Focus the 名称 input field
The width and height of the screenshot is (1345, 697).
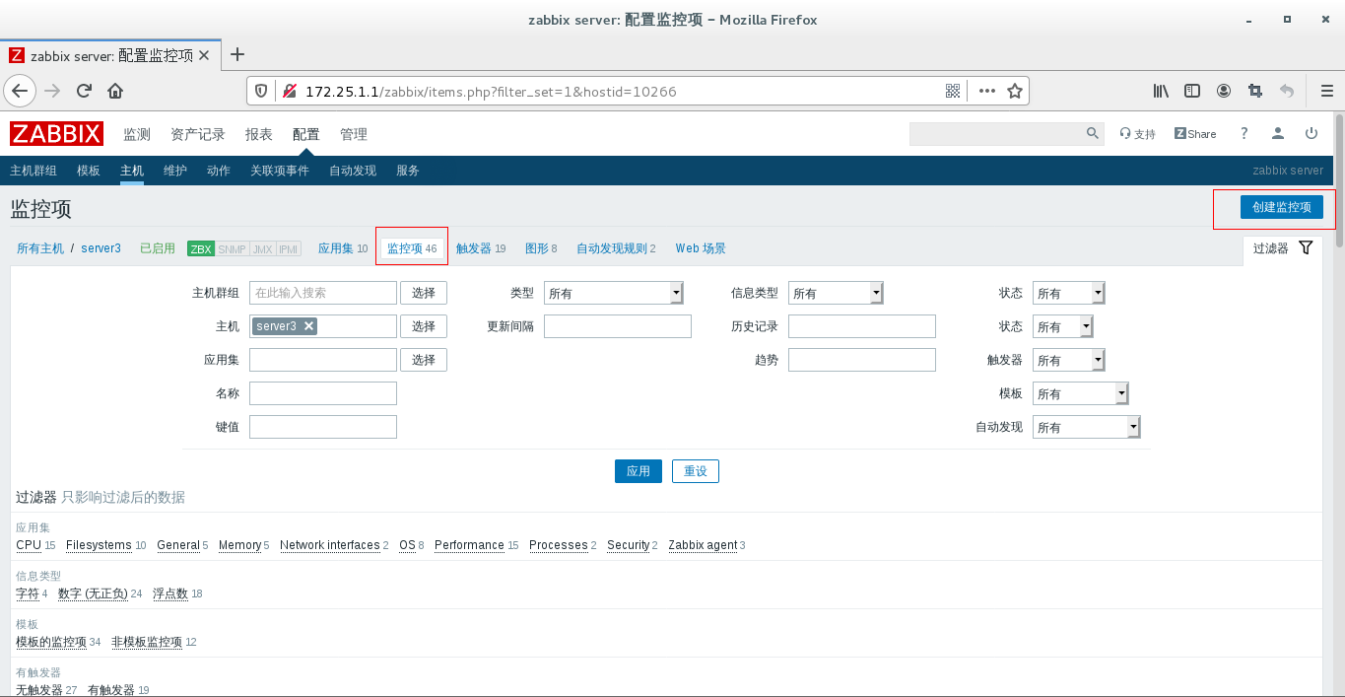323,393
